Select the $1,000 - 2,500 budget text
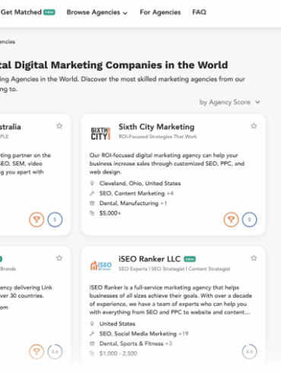The image size is (281, 372). click(118, 354)
